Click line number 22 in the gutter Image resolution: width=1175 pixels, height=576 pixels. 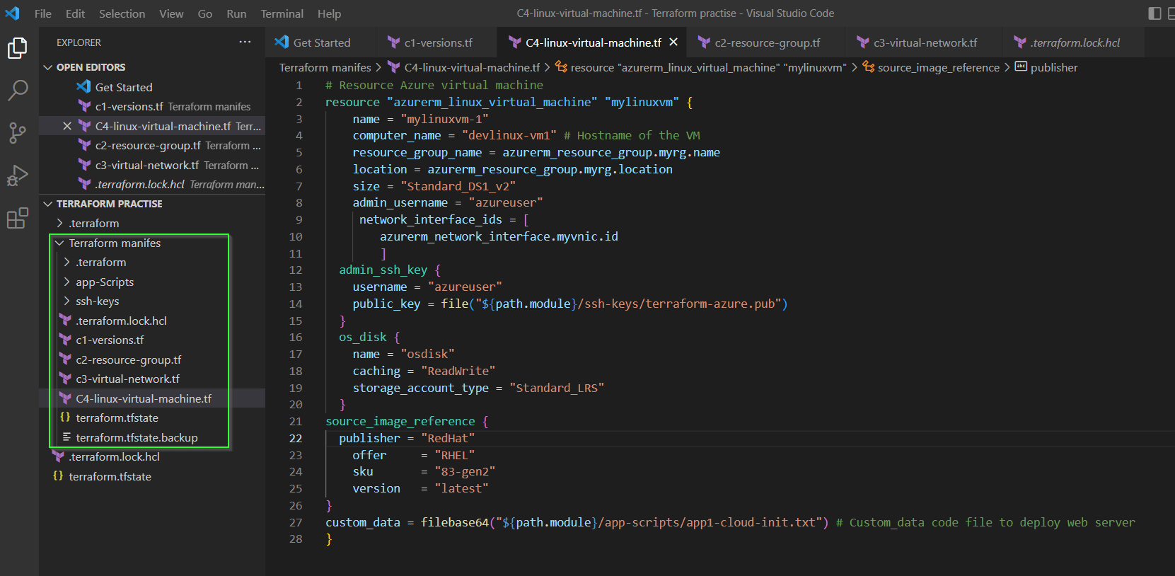point(296,438)
